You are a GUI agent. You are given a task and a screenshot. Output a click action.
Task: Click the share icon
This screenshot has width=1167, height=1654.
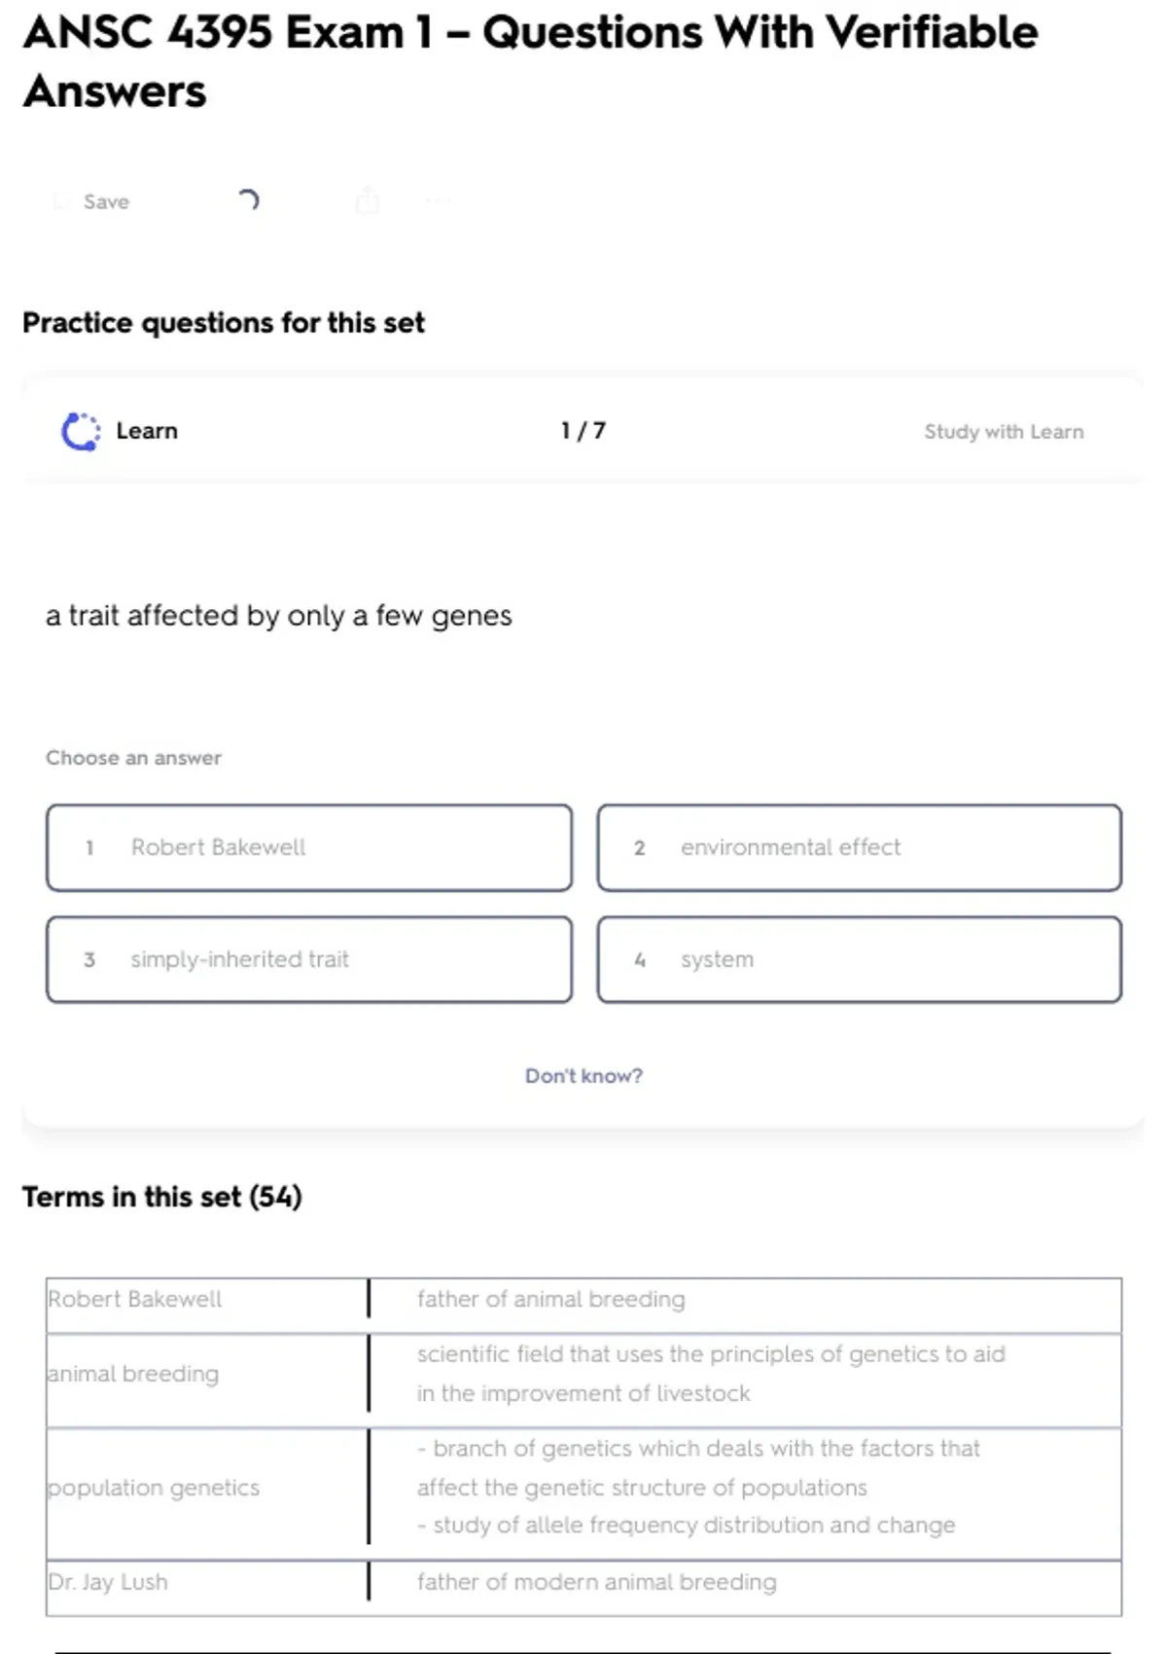click(x=367, y=200)
